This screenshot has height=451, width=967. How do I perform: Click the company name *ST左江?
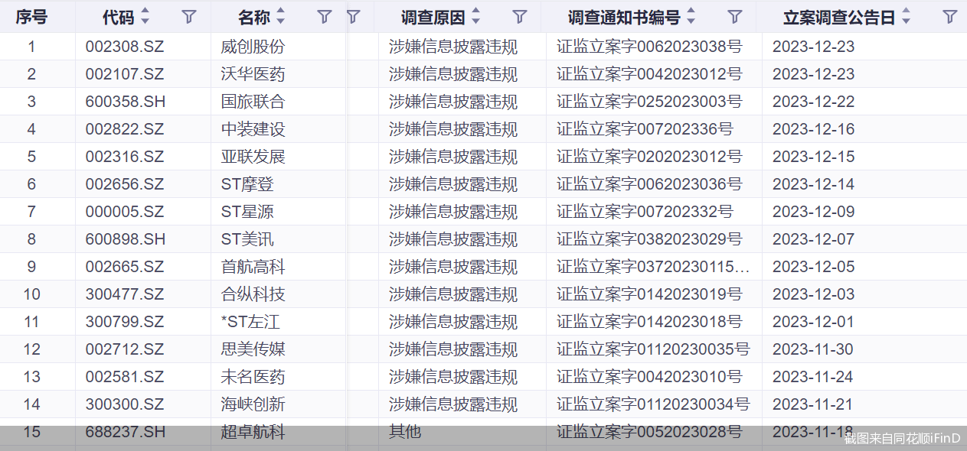[x=250, y=322]
